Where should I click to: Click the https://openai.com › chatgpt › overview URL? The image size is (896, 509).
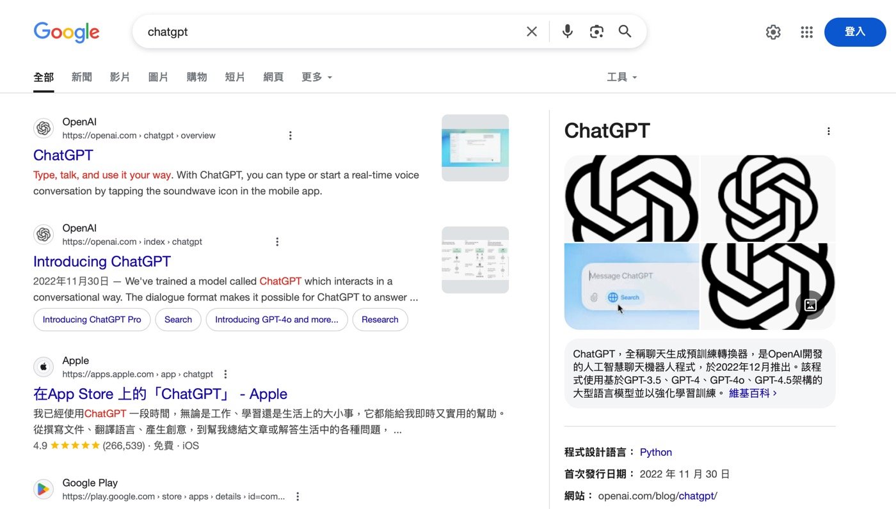(139, 136)
